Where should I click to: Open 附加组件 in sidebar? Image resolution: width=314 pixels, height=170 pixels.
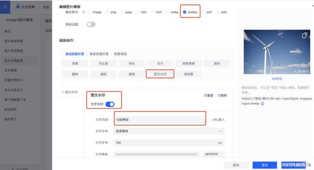coord(11,109)
